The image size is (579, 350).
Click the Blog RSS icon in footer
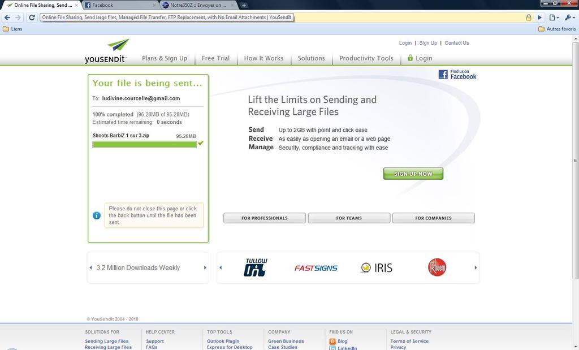(332, 342)
